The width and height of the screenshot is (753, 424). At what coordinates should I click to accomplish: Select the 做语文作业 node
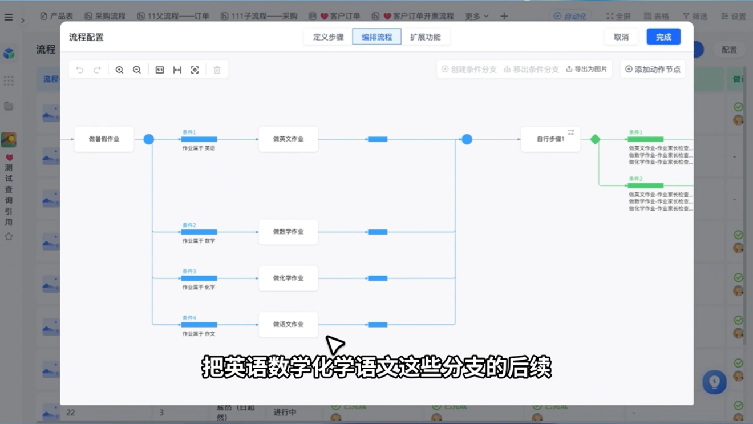(288, 324)
